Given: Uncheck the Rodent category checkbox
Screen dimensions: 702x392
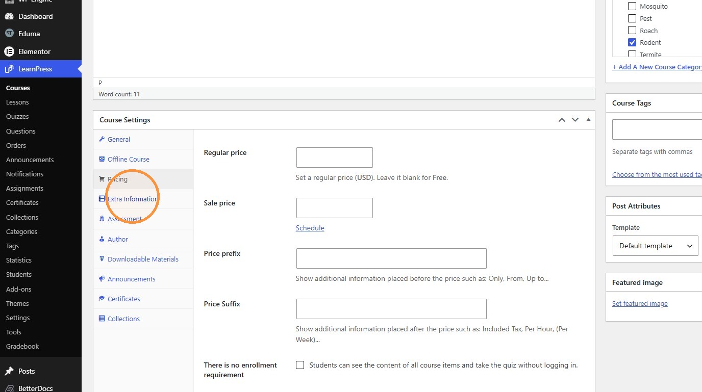Looking at the screenshot, I should [632, 42].
